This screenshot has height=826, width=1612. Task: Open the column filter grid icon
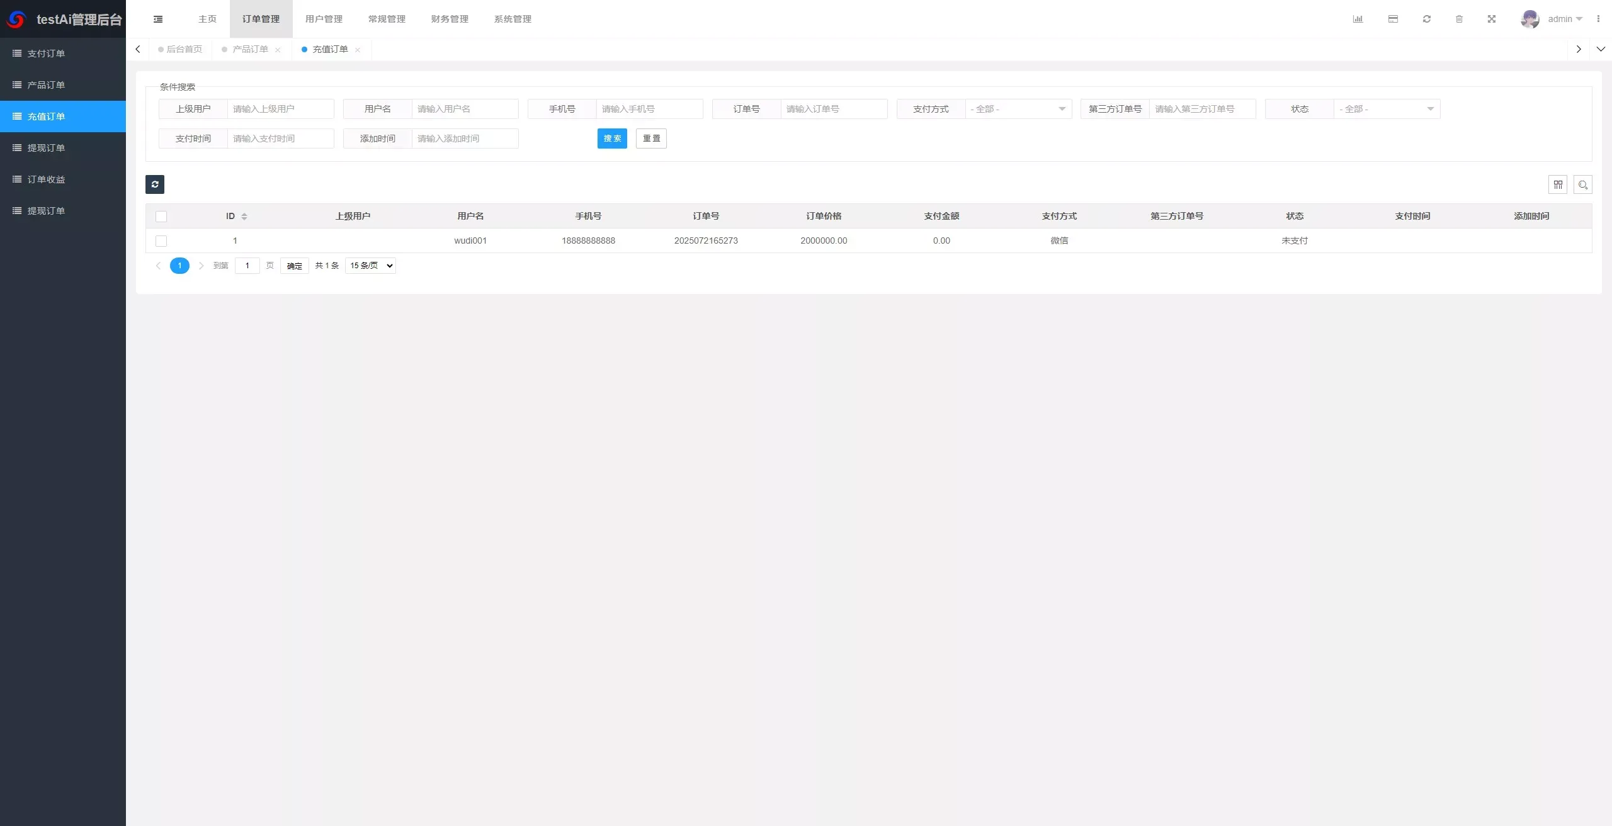coord(1558,184)
